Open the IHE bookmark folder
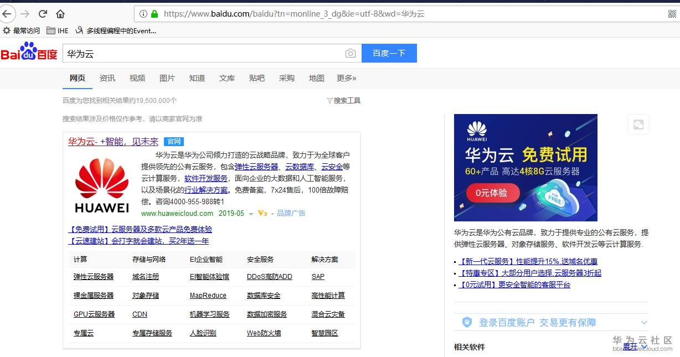The width and height of the screenshot is (680, 357). 58,30
